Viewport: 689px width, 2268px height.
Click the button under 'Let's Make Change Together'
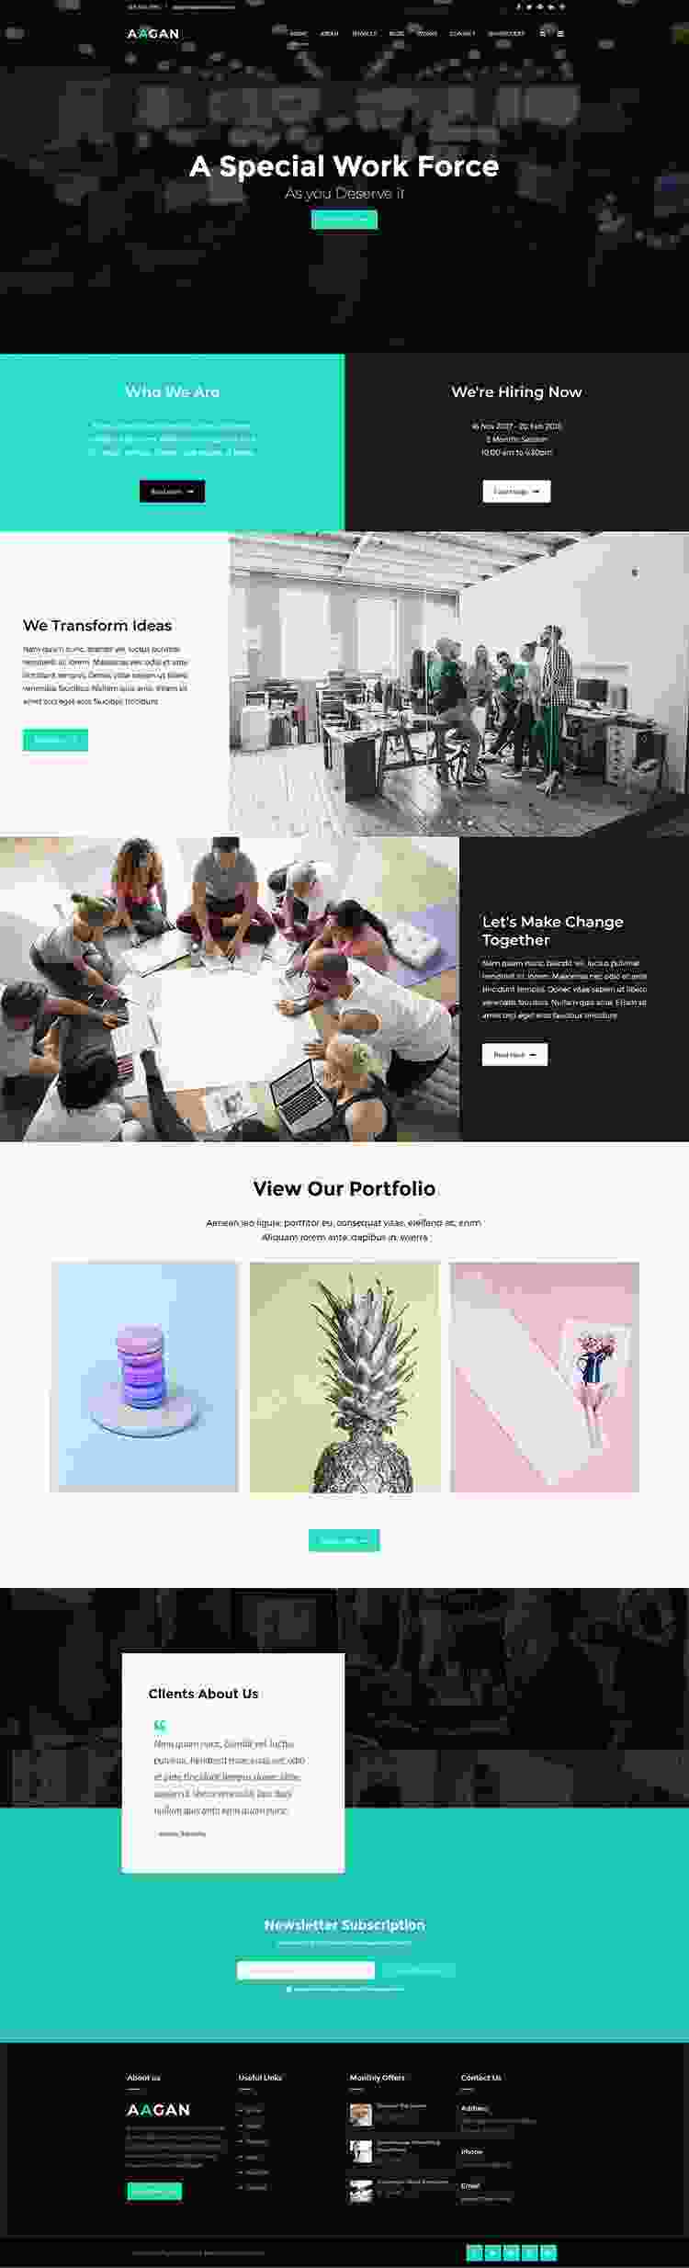point(514,1054)
